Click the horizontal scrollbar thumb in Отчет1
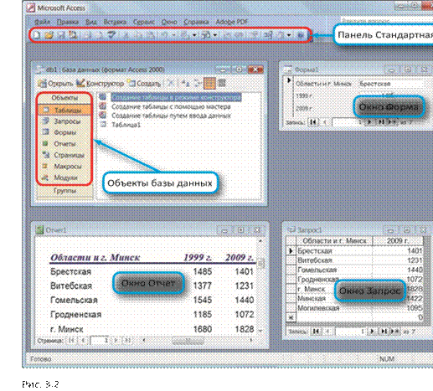This screenshot has width=433, height=391. coord(188,340)
